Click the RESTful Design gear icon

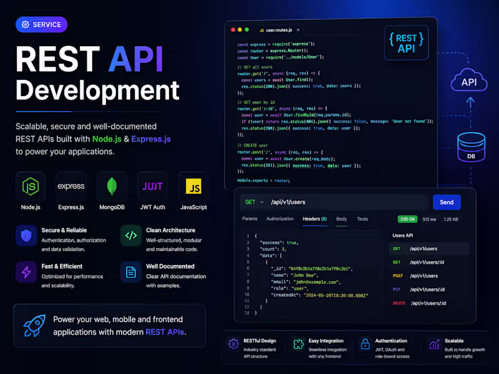233,344
